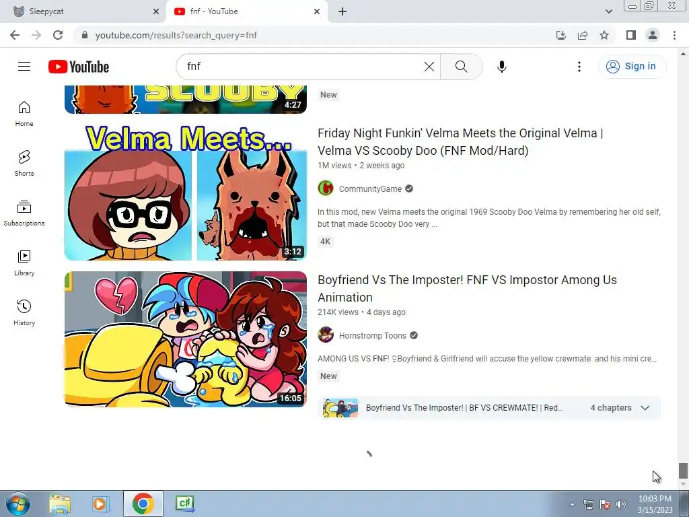The image size is (689, 517).
Task: Click the '1M views' text
Action: (x=334, y=166)
